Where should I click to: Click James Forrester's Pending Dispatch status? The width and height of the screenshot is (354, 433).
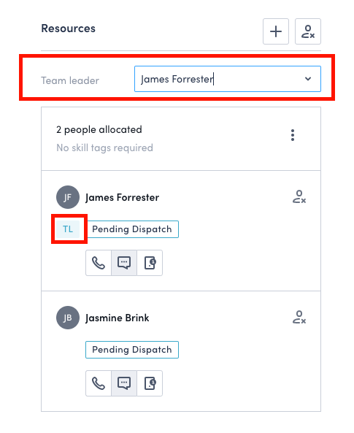pos(132,229)
